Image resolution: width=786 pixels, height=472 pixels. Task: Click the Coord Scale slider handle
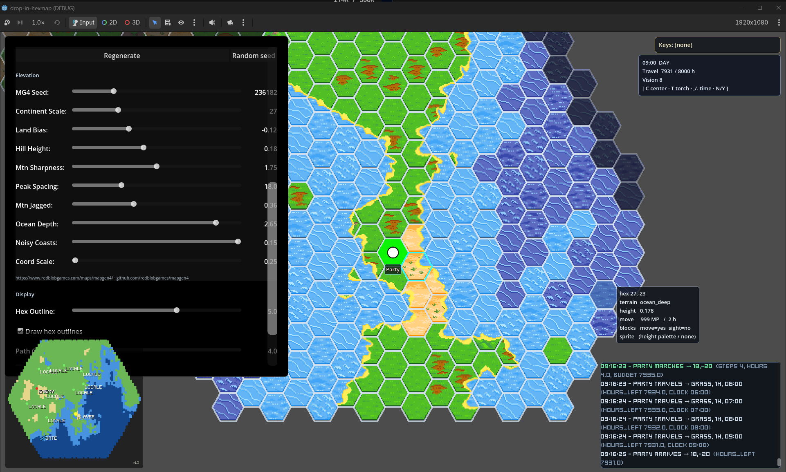[x=75, y=260]
